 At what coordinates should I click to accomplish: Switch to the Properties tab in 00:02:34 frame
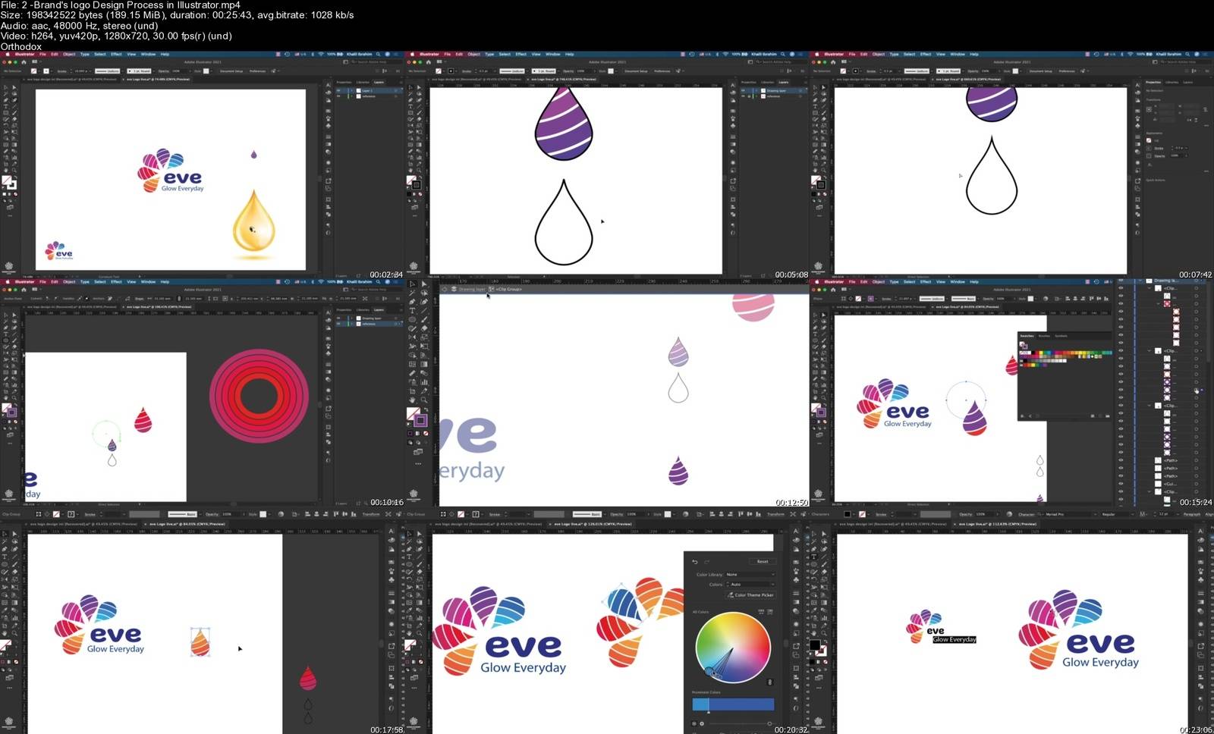click(344, 82)
